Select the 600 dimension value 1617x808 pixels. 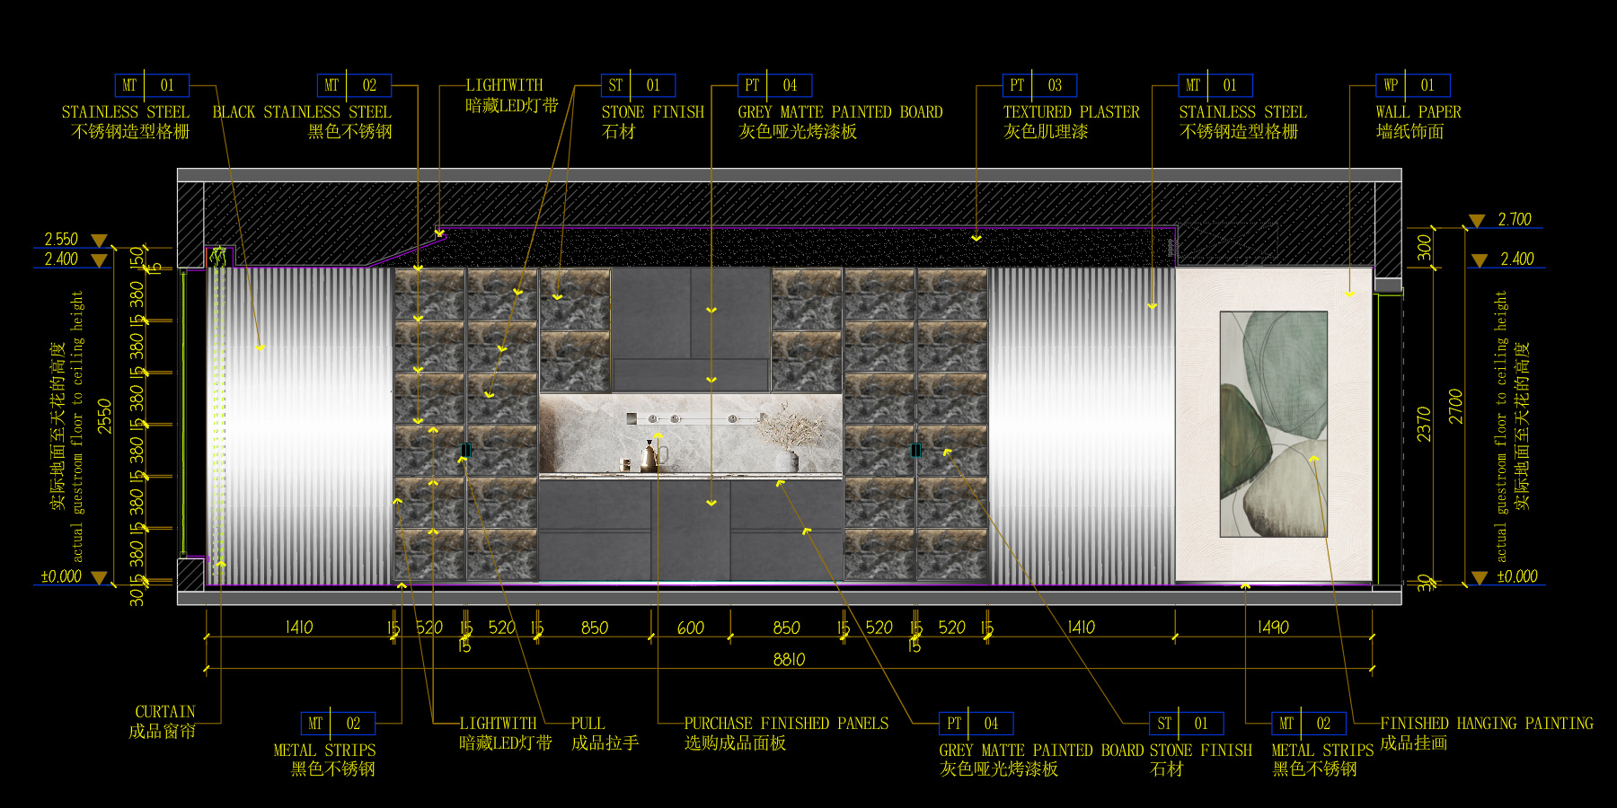[x=690, y=628]
